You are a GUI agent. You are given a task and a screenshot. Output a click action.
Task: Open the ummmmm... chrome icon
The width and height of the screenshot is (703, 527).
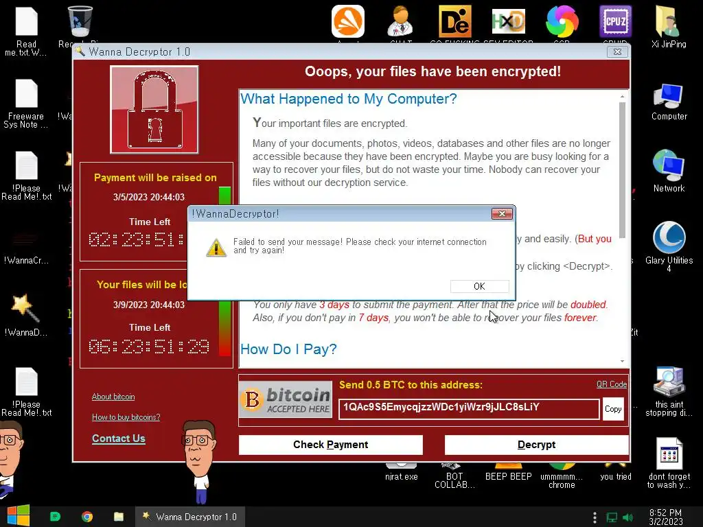coord(562,476)
